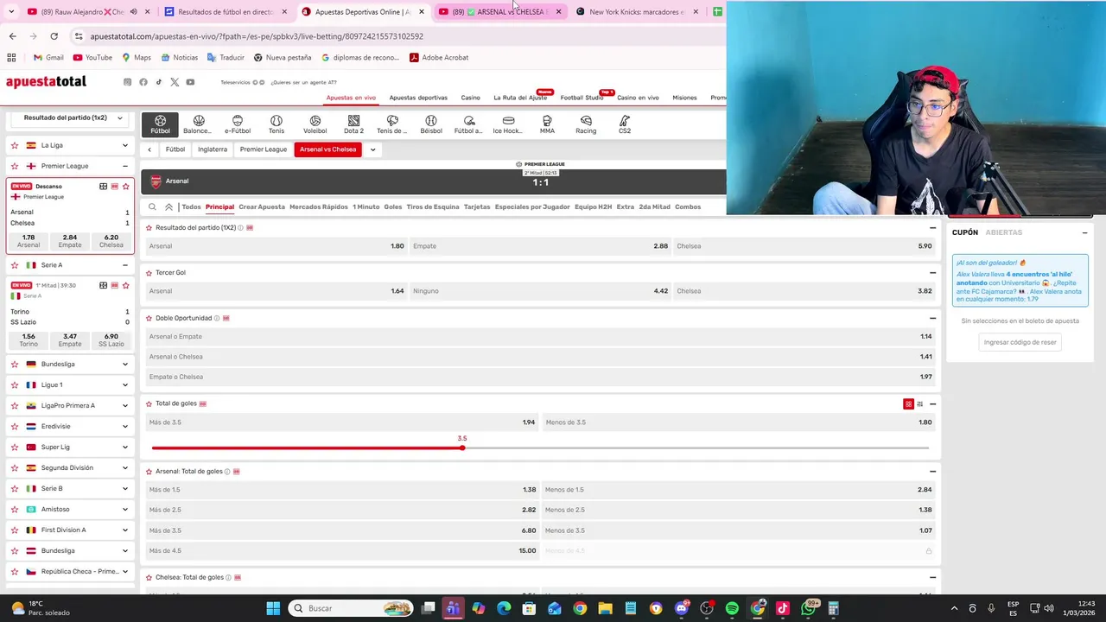1106x622 pixels.
Task: Bet on Empate at 2.88
Action: pyautogui.click(x=540, y=246)
